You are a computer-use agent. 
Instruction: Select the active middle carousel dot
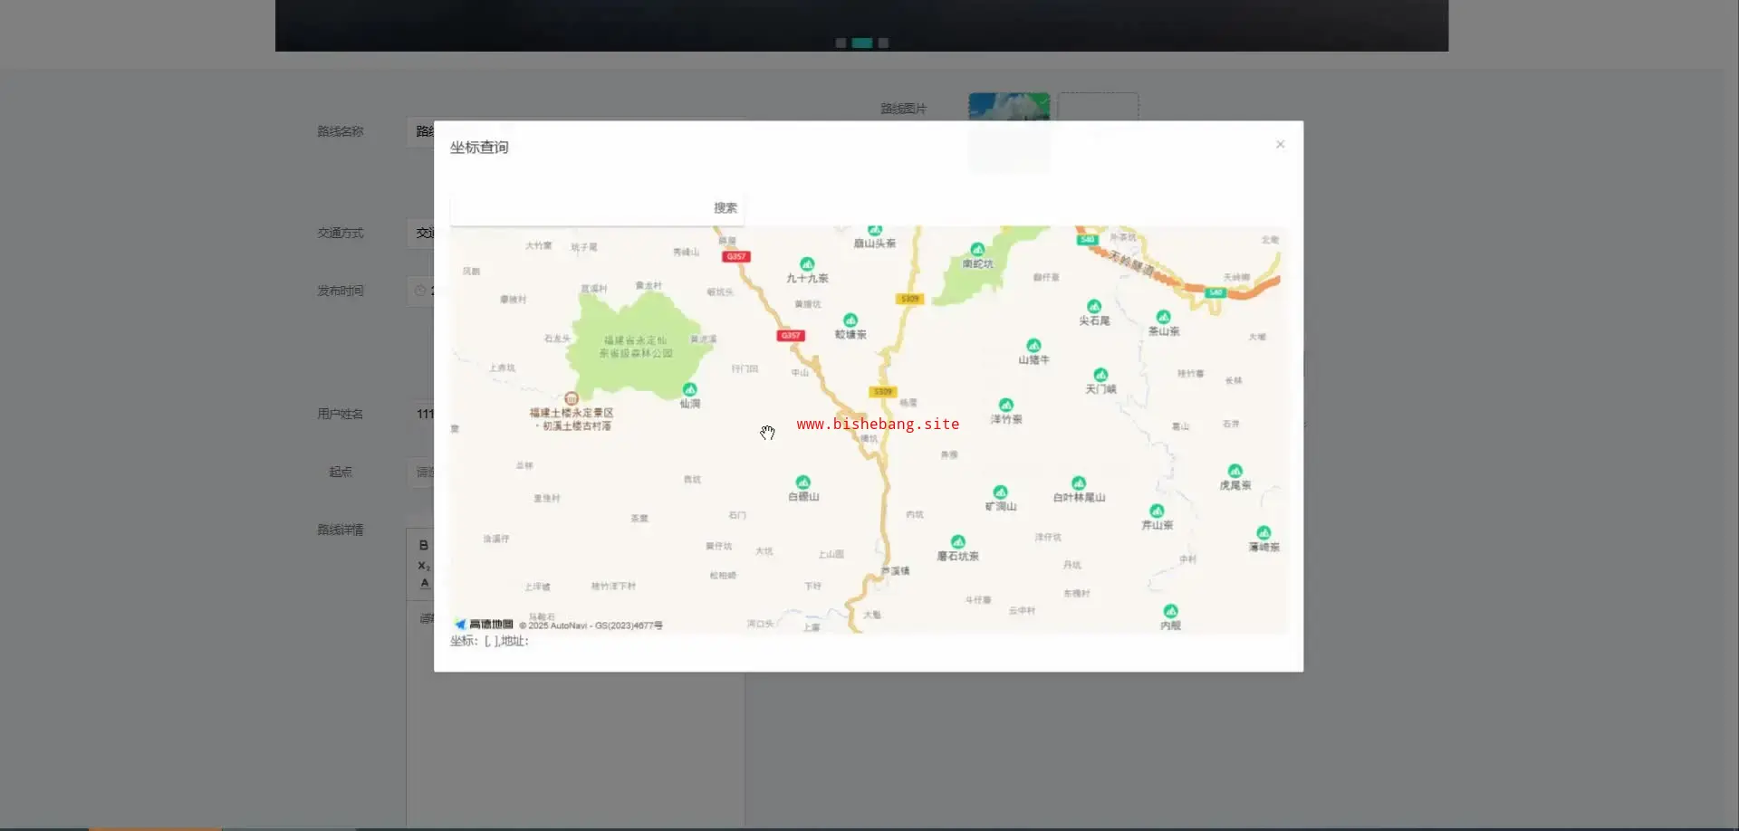(x=861, y=43)
